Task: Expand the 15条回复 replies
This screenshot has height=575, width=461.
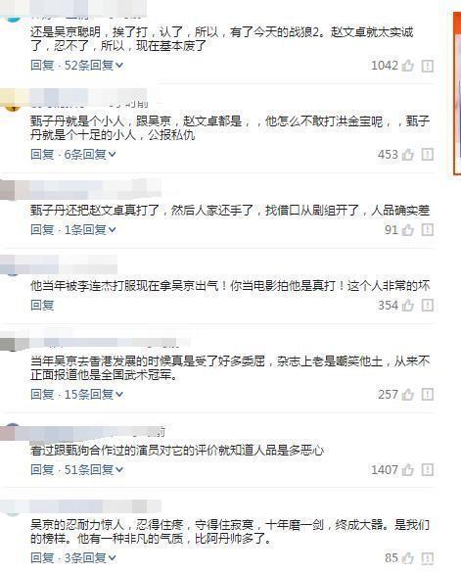Action: pos(94,394)
